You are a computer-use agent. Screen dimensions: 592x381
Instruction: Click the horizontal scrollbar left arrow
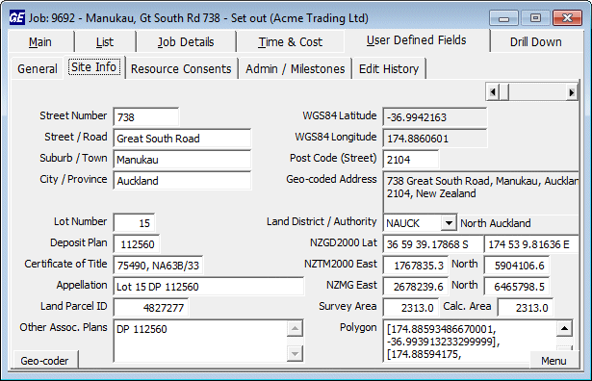[492, 92]
